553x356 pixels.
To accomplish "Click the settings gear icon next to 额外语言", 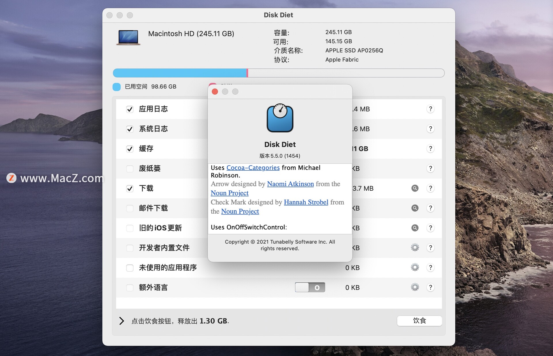I will click(415, 287).
